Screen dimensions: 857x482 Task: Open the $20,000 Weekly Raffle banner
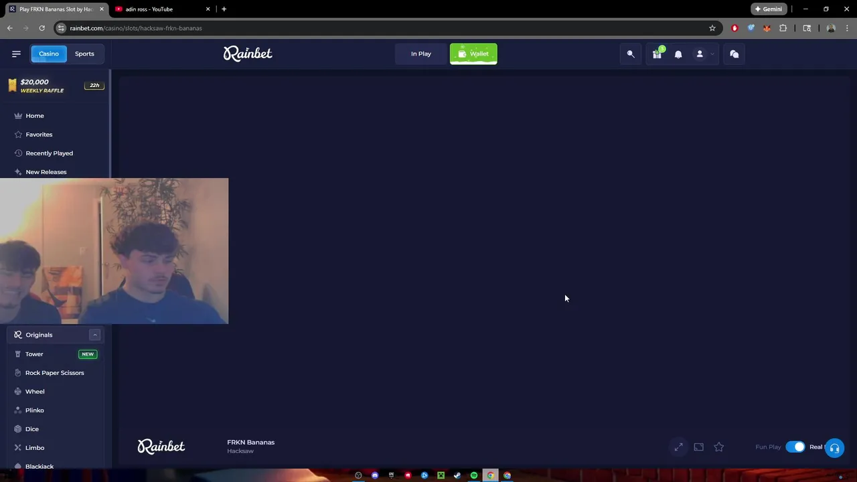56,86
